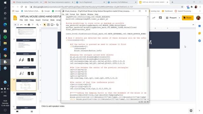Viewport: 203px width, 114px height.
Task: Select slide 7 thumbnail in filmstrip
Action: (26, 71)
